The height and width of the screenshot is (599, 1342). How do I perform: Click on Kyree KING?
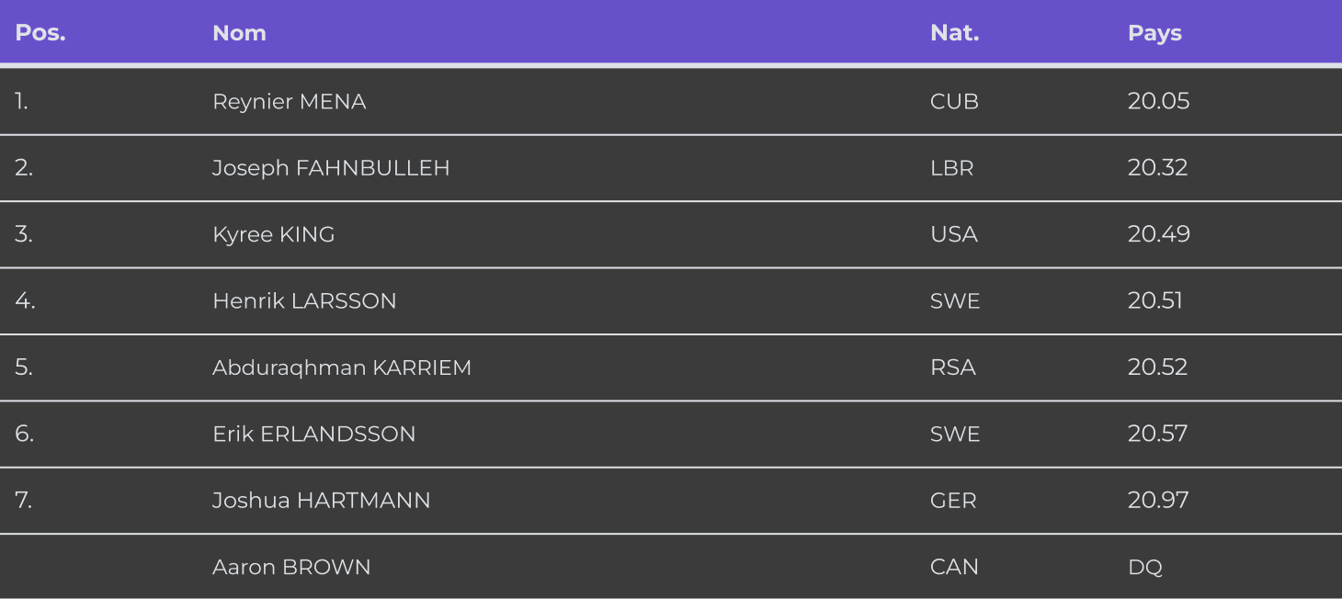click(273, 234)
